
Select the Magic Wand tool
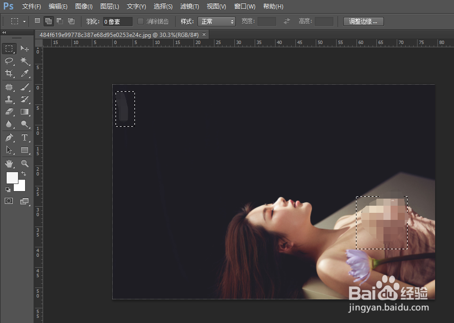coord(25,61)
